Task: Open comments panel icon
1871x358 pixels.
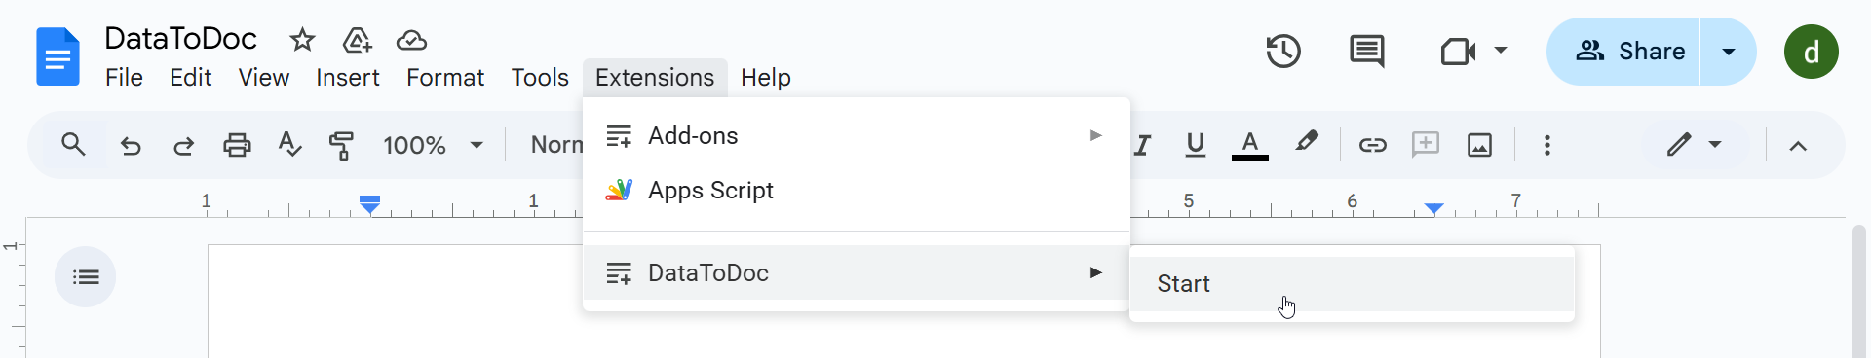Action: 1366,52
